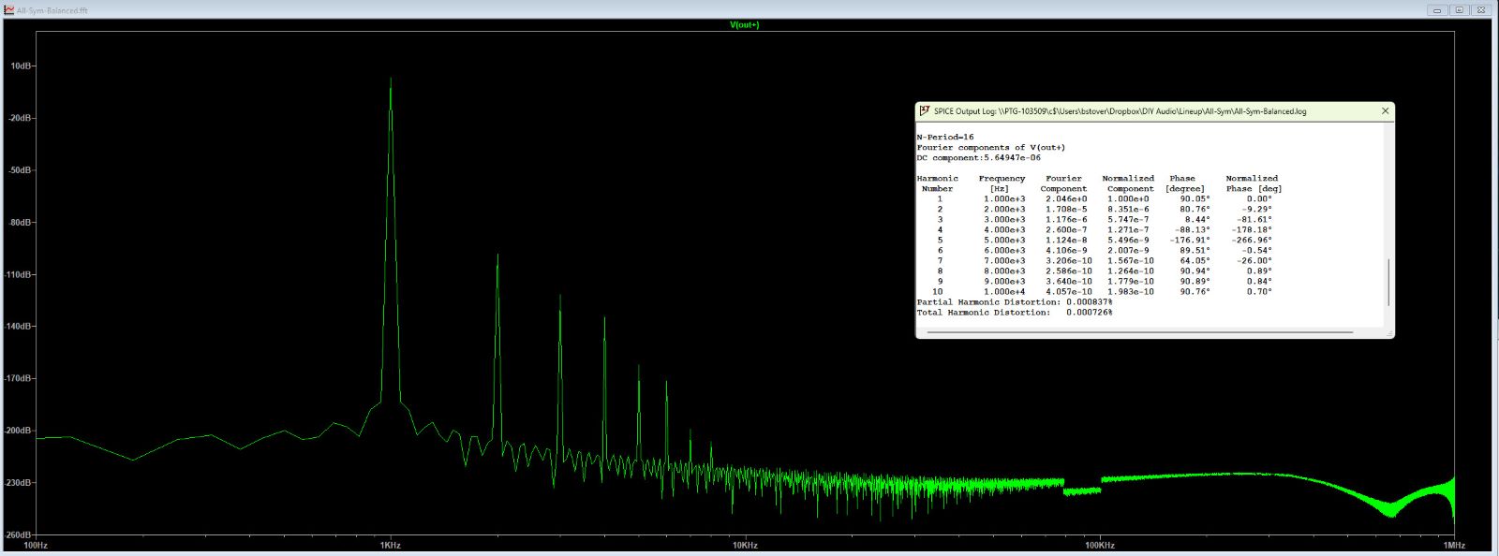Click the V(out+) trace label
Image resolution: width=1499 pixels, height=556 pixels.
point(744,25)
